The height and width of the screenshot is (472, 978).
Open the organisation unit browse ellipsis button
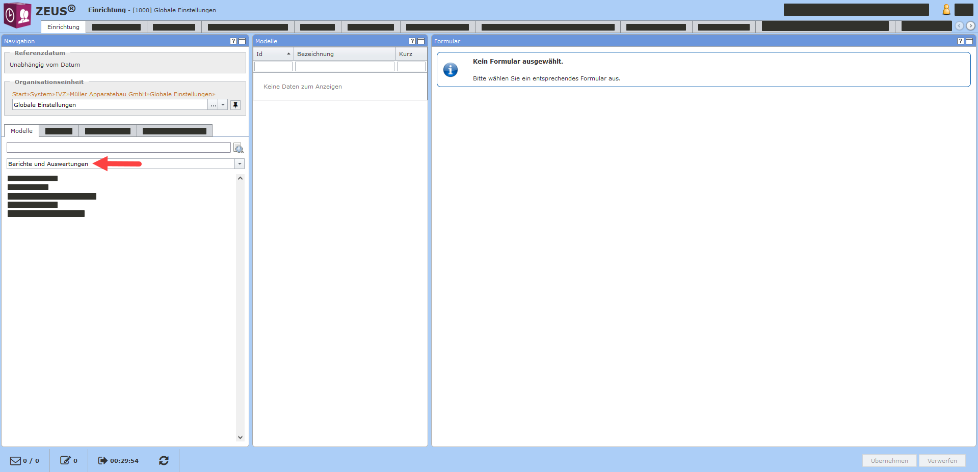[x=213, y=105]
